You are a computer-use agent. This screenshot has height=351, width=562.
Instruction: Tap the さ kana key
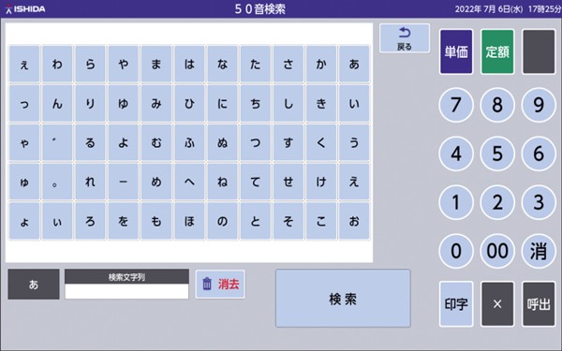pyautogui.click(x=288, y=64)
